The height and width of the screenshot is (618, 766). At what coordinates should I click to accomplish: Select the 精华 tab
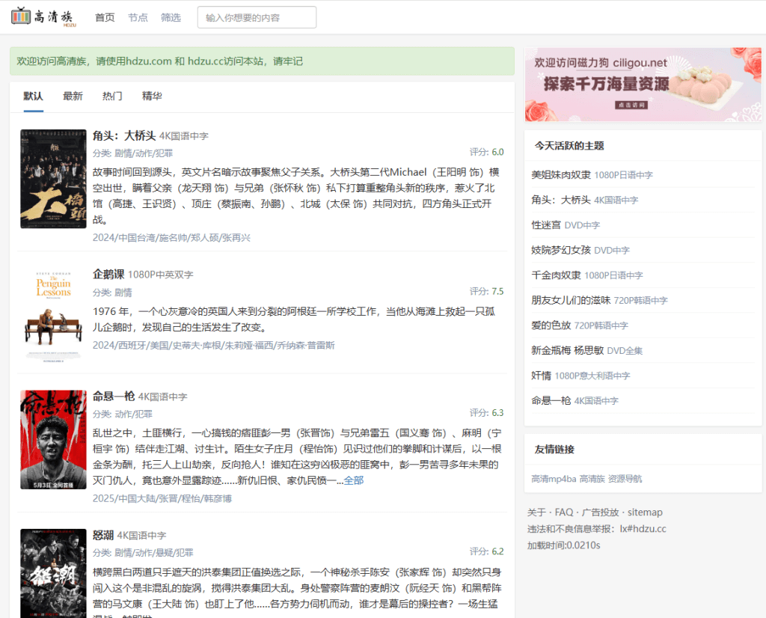tap(152, 97)
